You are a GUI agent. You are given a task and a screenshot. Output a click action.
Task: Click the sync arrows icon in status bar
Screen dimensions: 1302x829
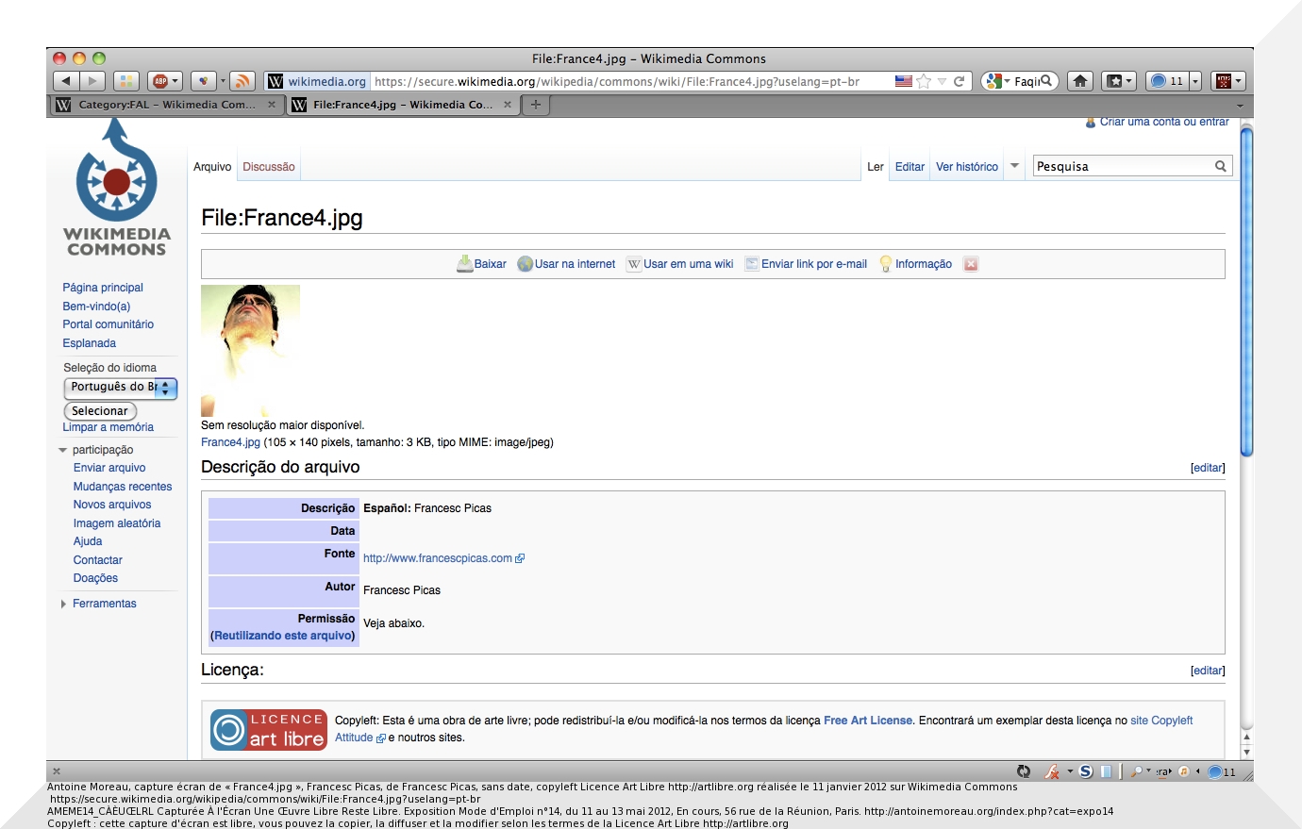pyautogui.click(x=1024, y=771)
